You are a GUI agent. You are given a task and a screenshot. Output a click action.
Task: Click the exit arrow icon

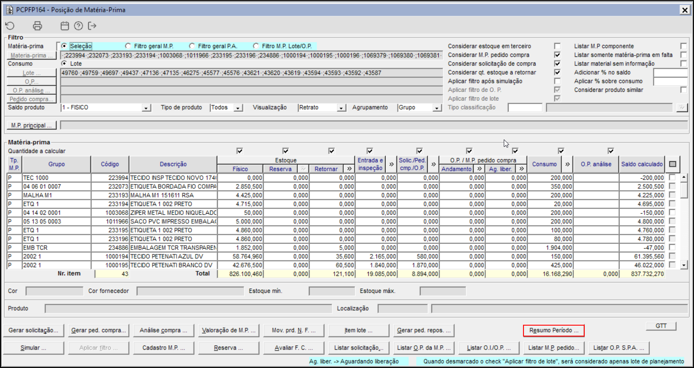point(92,26)
